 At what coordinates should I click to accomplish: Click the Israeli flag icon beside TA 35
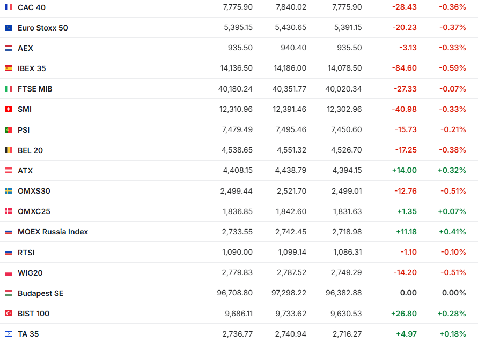pyautogui.click(x=9, y=334)
